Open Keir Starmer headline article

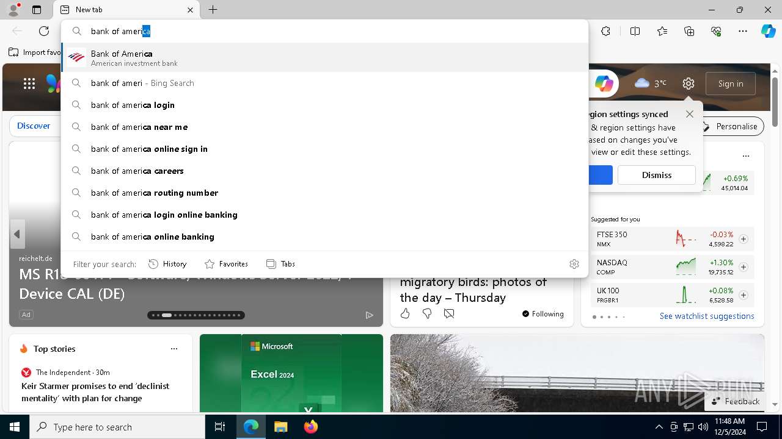(95, 392)
